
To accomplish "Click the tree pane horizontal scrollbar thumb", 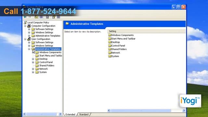I will click(42, 114).
